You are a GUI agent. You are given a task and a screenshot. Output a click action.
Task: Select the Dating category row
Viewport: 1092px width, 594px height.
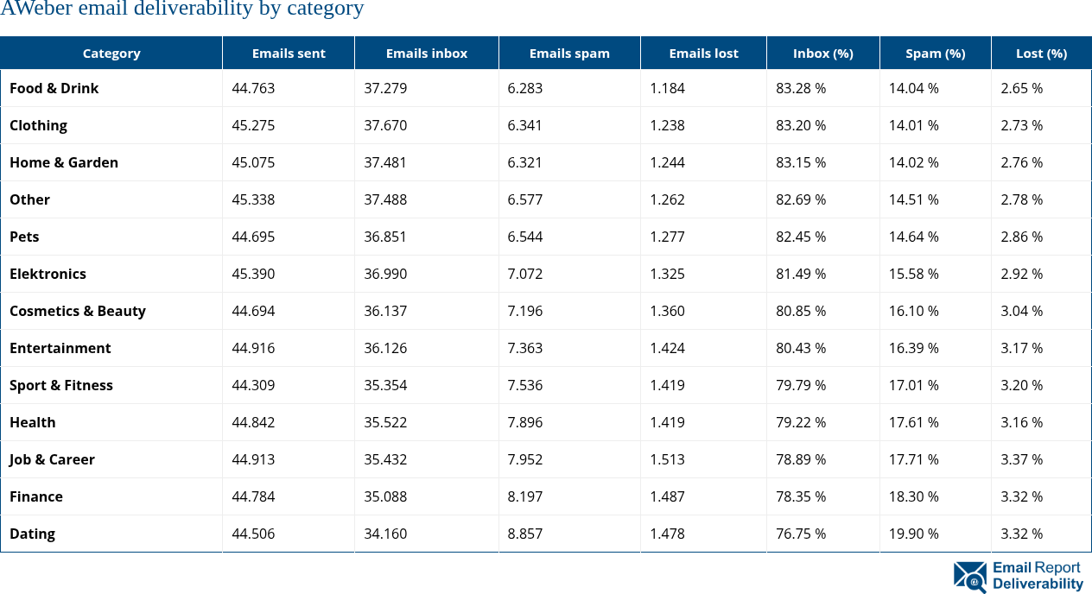32,534
